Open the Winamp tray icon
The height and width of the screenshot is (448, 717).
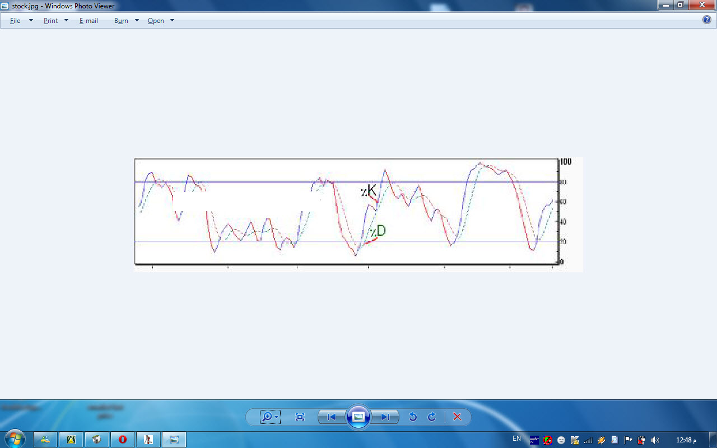point(602,440)
